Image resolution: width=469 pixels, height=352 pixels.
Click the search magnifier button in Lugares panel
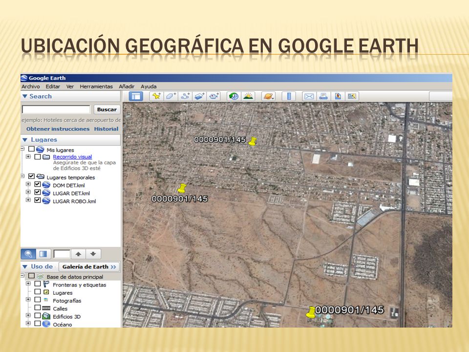(28, 254)
